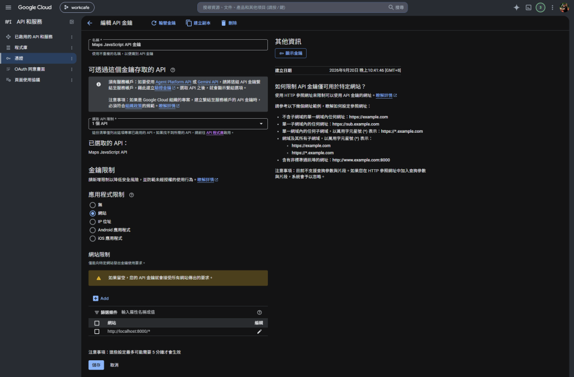574x377 pixels.
Task: Click the search magnifier button
Action: pos(396,7)
